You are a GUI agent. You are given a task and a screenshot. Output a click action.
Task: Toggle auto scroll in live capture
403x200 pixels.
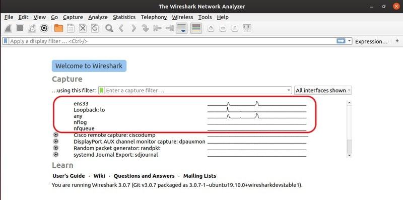pos(182,28)
